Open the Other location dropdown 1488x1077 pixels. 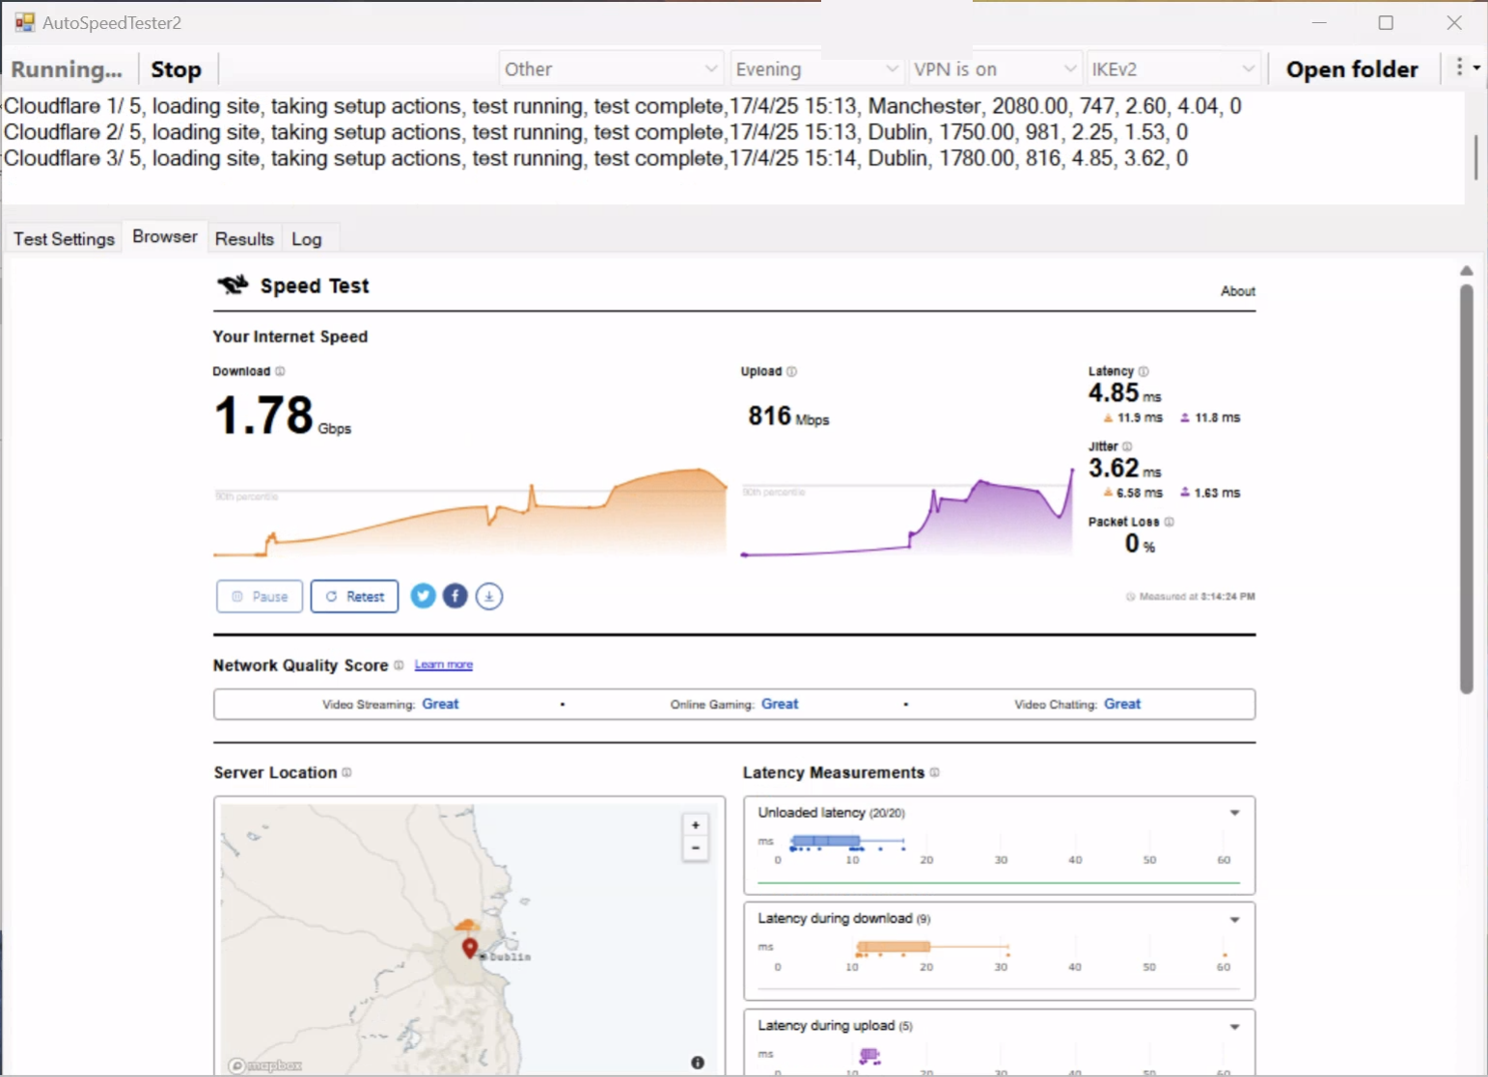tap(612, 68)
